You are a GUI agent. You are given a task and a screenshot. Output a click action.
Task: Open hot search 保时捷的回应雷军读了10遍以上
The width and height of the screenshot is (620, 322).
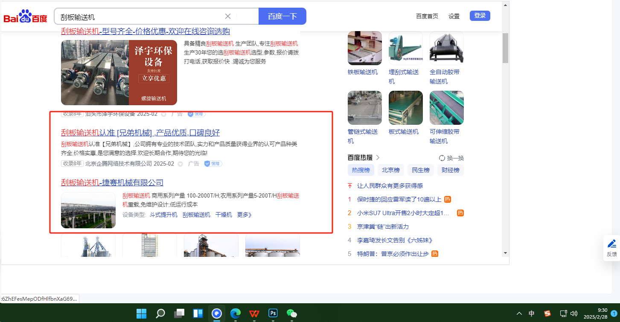399,199
